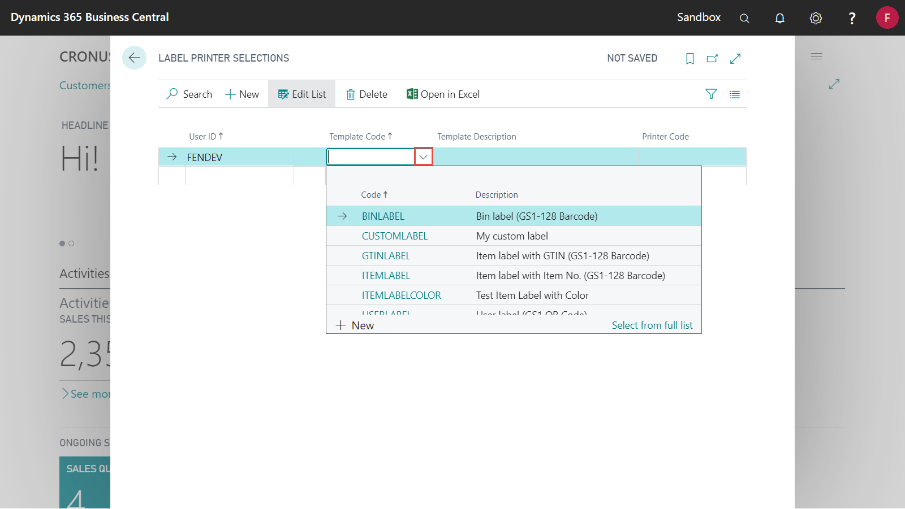Collapse the Template Code dropdown arrow
Viewport: 905px width, 509px height.
tap(423, 157)
